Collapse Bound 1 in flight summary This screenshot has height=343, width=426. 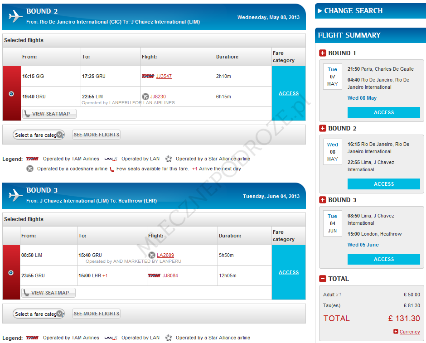[323, 53]
